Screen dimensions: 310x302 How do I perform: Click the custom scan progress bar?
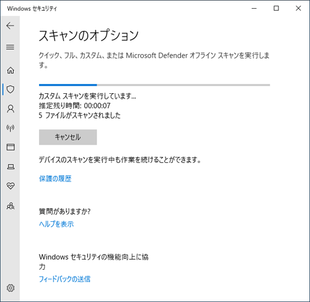coord(154,85)
